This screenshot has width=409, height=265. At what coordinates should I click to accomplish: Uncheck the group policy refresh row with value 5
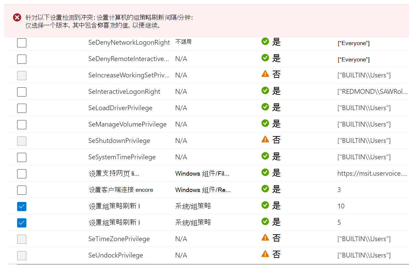[x=22, y=223]
